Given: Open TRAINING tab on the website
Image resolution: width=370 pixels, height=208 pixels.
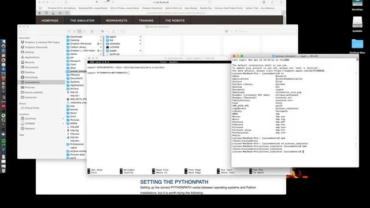Looking at the screenshot, I should click(146, 21).
